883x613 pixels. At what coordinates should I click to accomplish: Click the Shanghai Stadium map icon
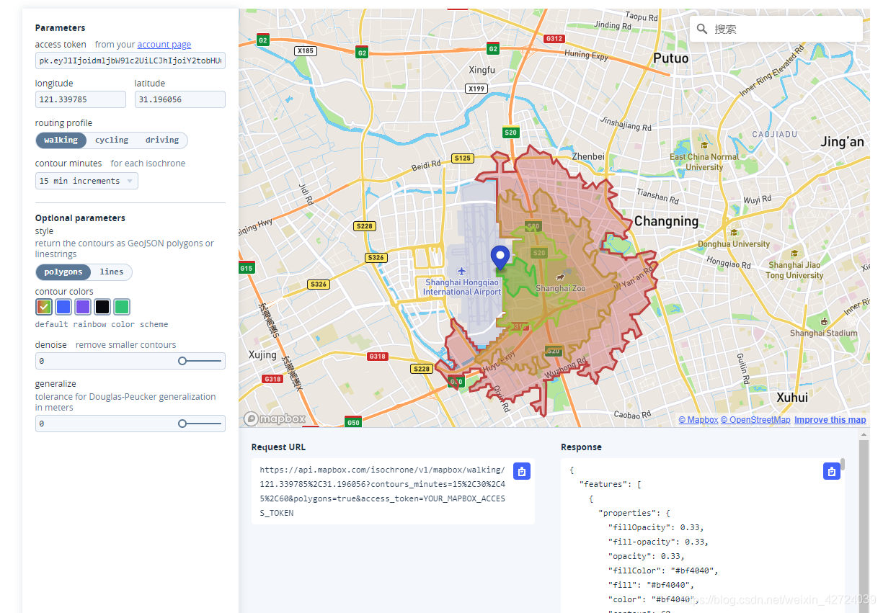tap(824, 321)
